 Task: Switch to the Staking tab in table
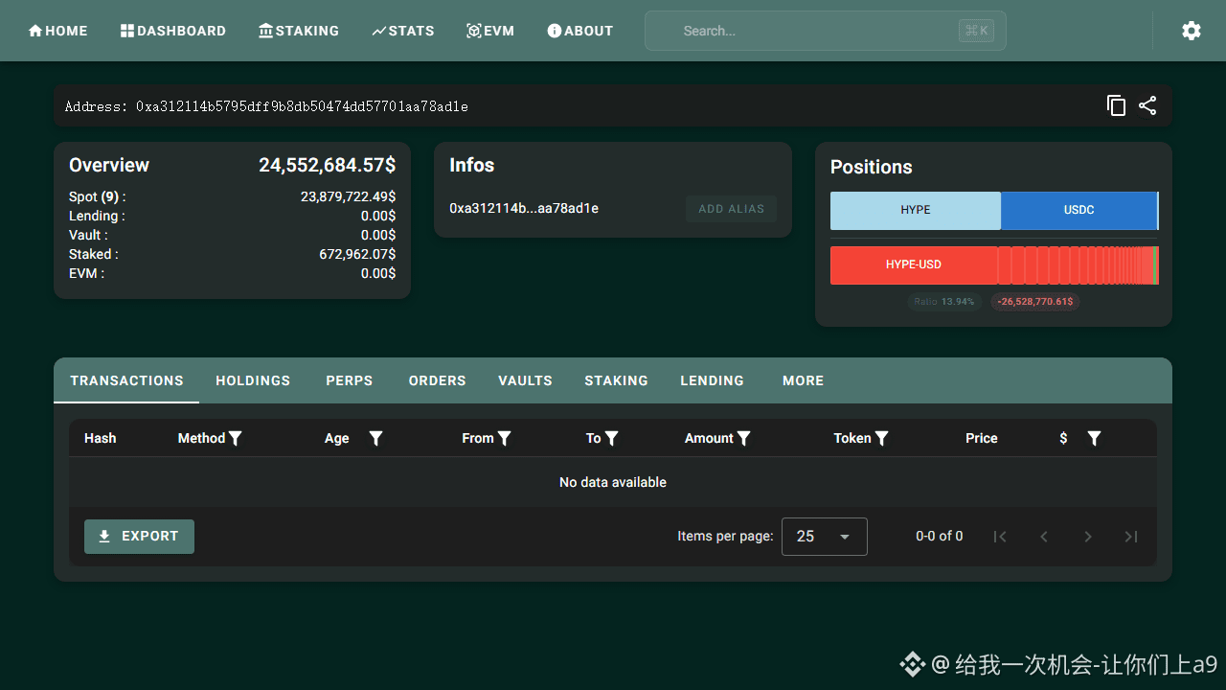tap(616, 380)
